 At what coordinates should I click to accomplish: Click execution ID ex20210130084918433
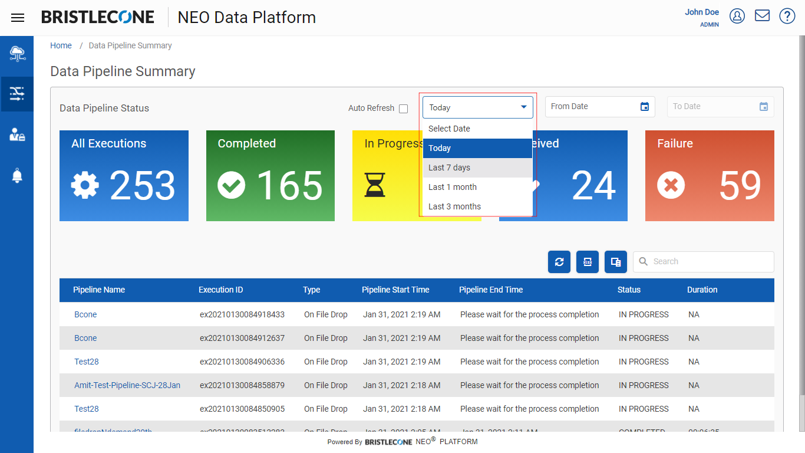click(x=242, y=314)
